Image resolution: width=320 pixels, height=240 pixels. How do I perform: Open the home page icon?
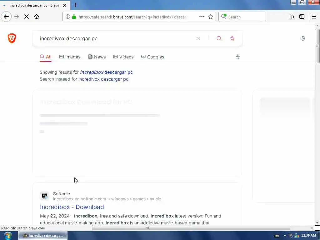[x=37, y=17]
